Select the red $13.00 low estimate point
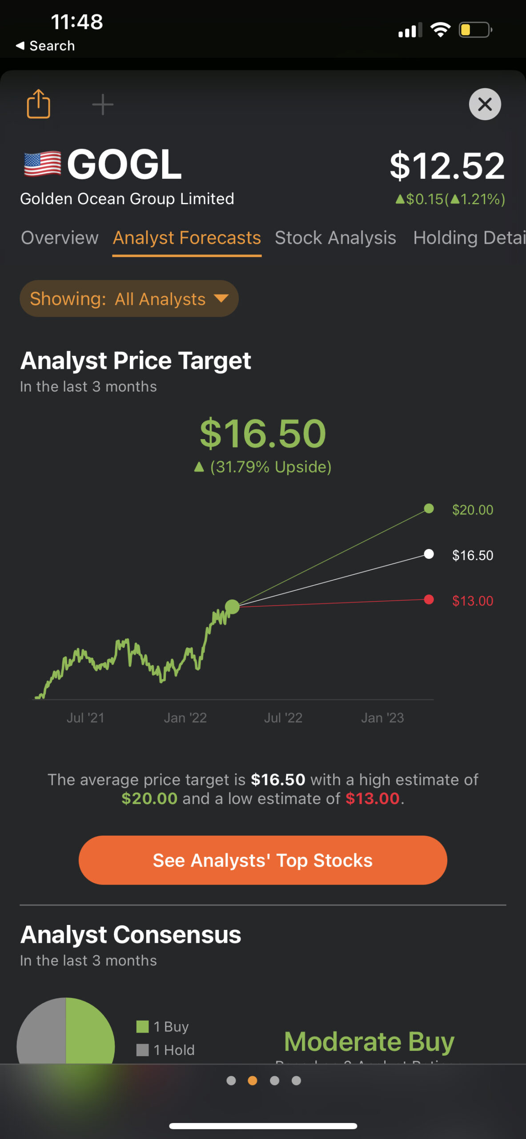 [429, 599]
